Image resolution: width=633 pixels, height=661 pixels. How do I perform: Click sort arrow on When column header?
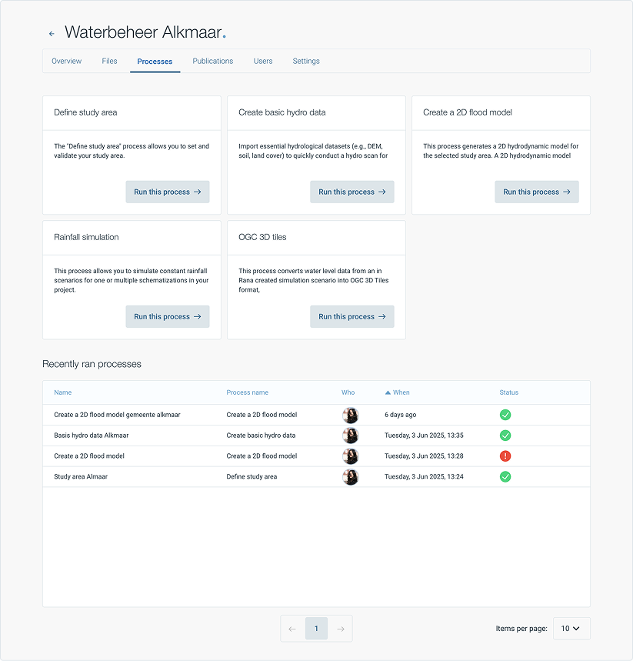[x=388, y=392]
